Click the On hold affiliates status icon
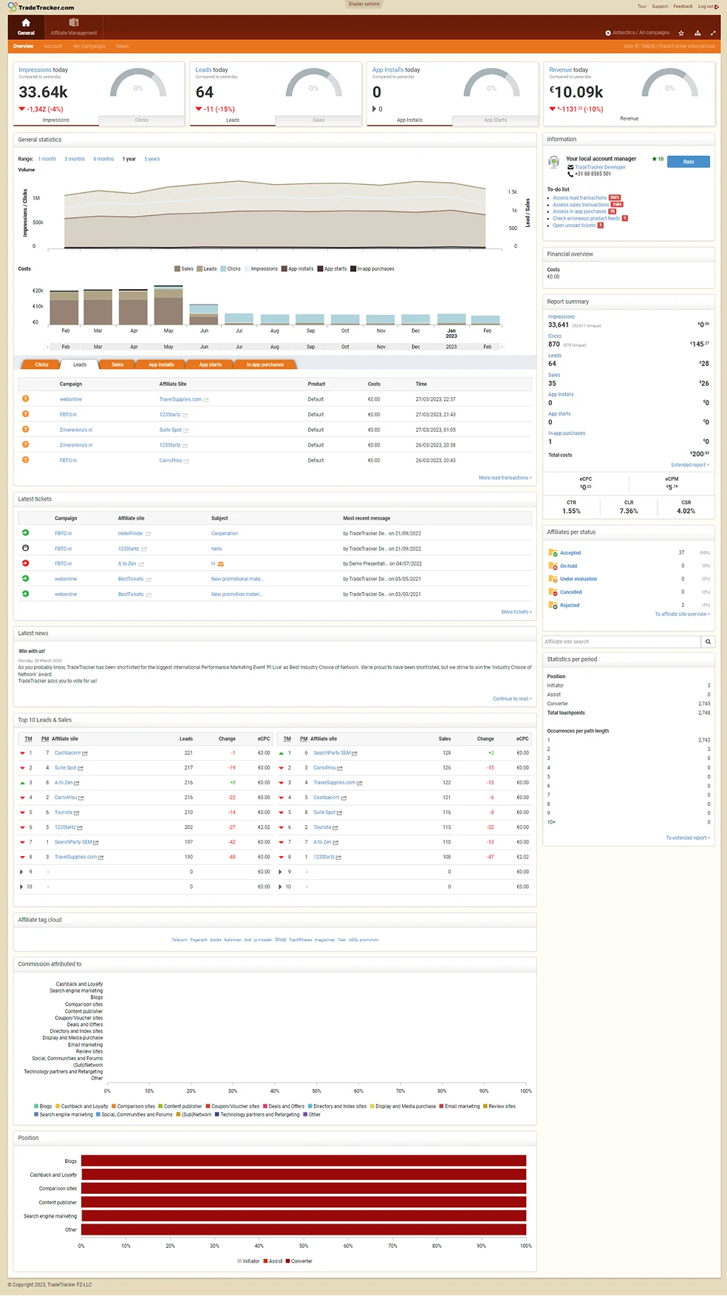This screenshot has height=1296, width=727. coord(553,566)
